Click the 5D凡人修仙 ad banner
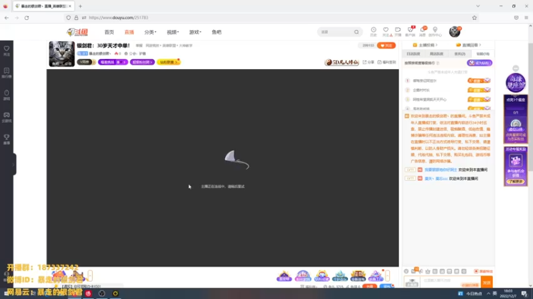This screenshot has height=299, width=533. (342, 62)
